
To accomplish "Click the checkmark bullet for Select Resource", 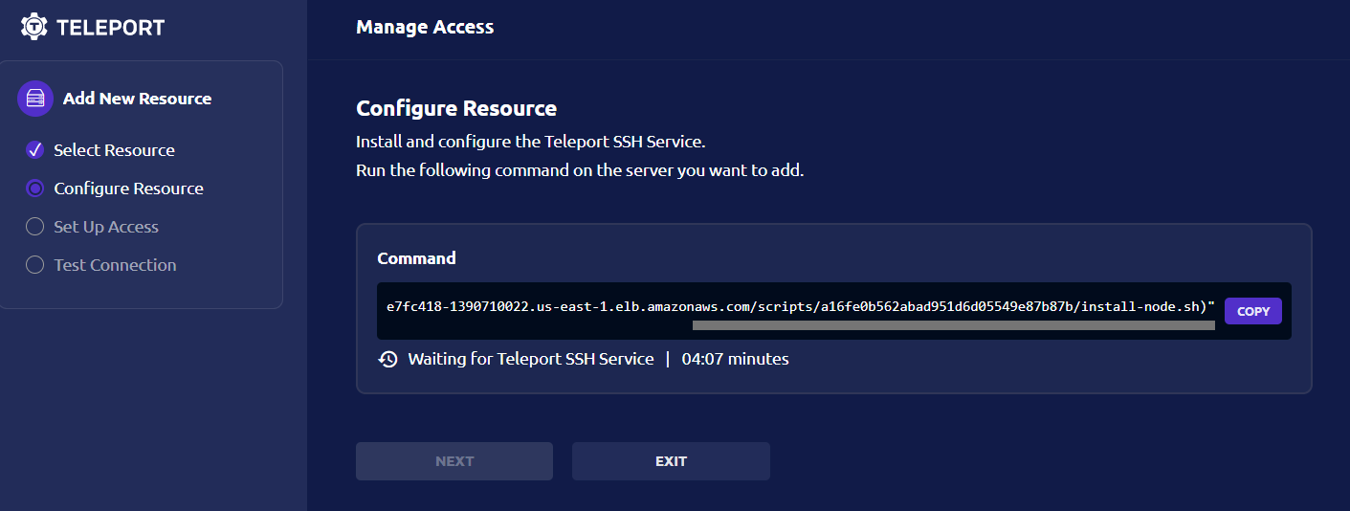I will 35,150.
